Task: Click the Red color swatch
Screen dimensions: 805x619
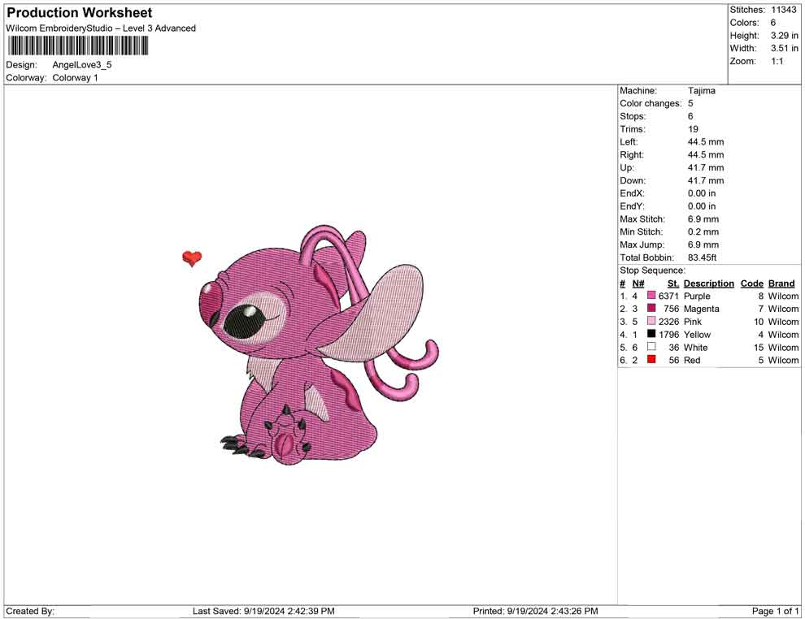Action: pyautogui.click(x=651, y=360)
